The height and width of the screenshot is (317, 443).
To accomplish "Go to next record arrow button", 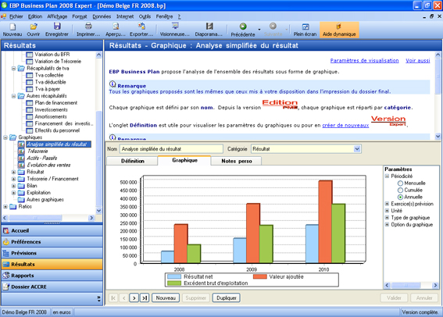I will 134,298.
